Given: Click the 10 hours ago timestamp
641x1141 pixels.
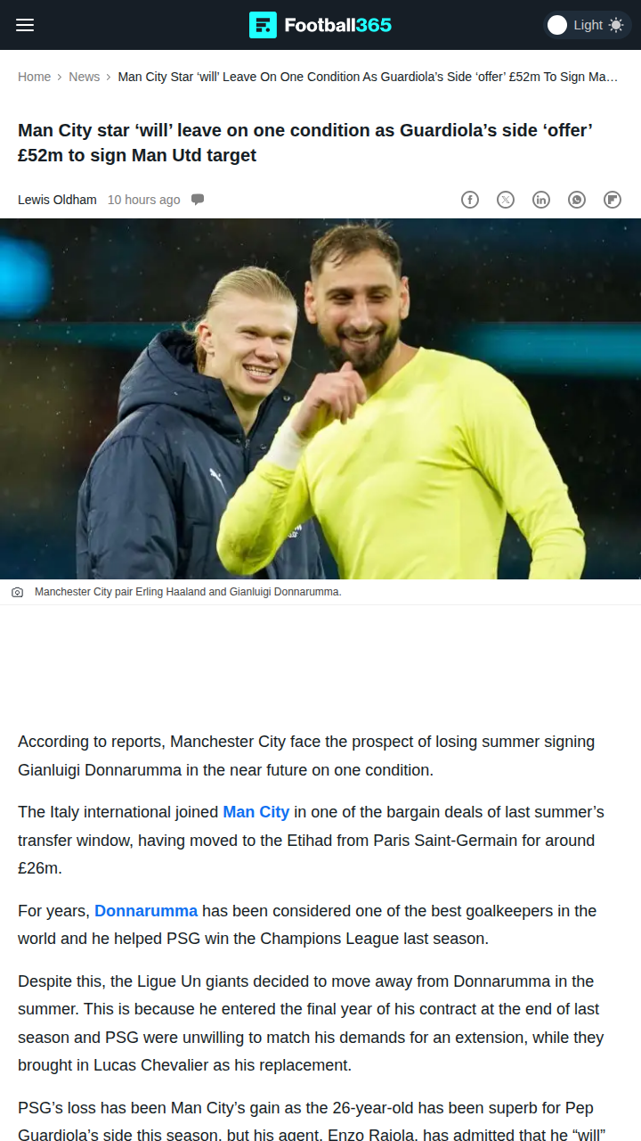Looking at the screenshot, I should 143,200.
